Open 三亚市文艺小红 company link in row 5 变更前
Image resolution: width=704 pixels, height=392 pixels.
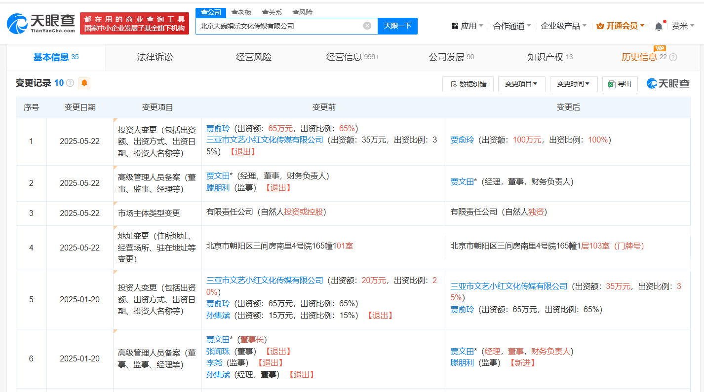coord(265,280)
